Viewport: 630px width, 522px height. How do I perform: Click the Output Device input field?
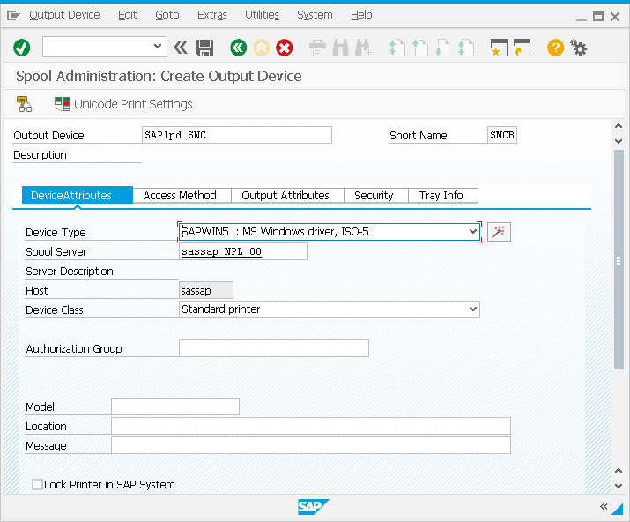point(237,135)
